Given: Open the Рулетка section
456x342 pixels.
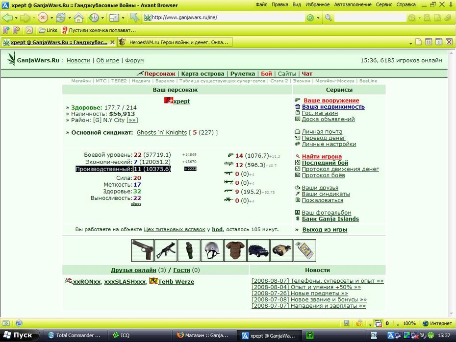Looking at the screenshot, I should click(243, 74).
